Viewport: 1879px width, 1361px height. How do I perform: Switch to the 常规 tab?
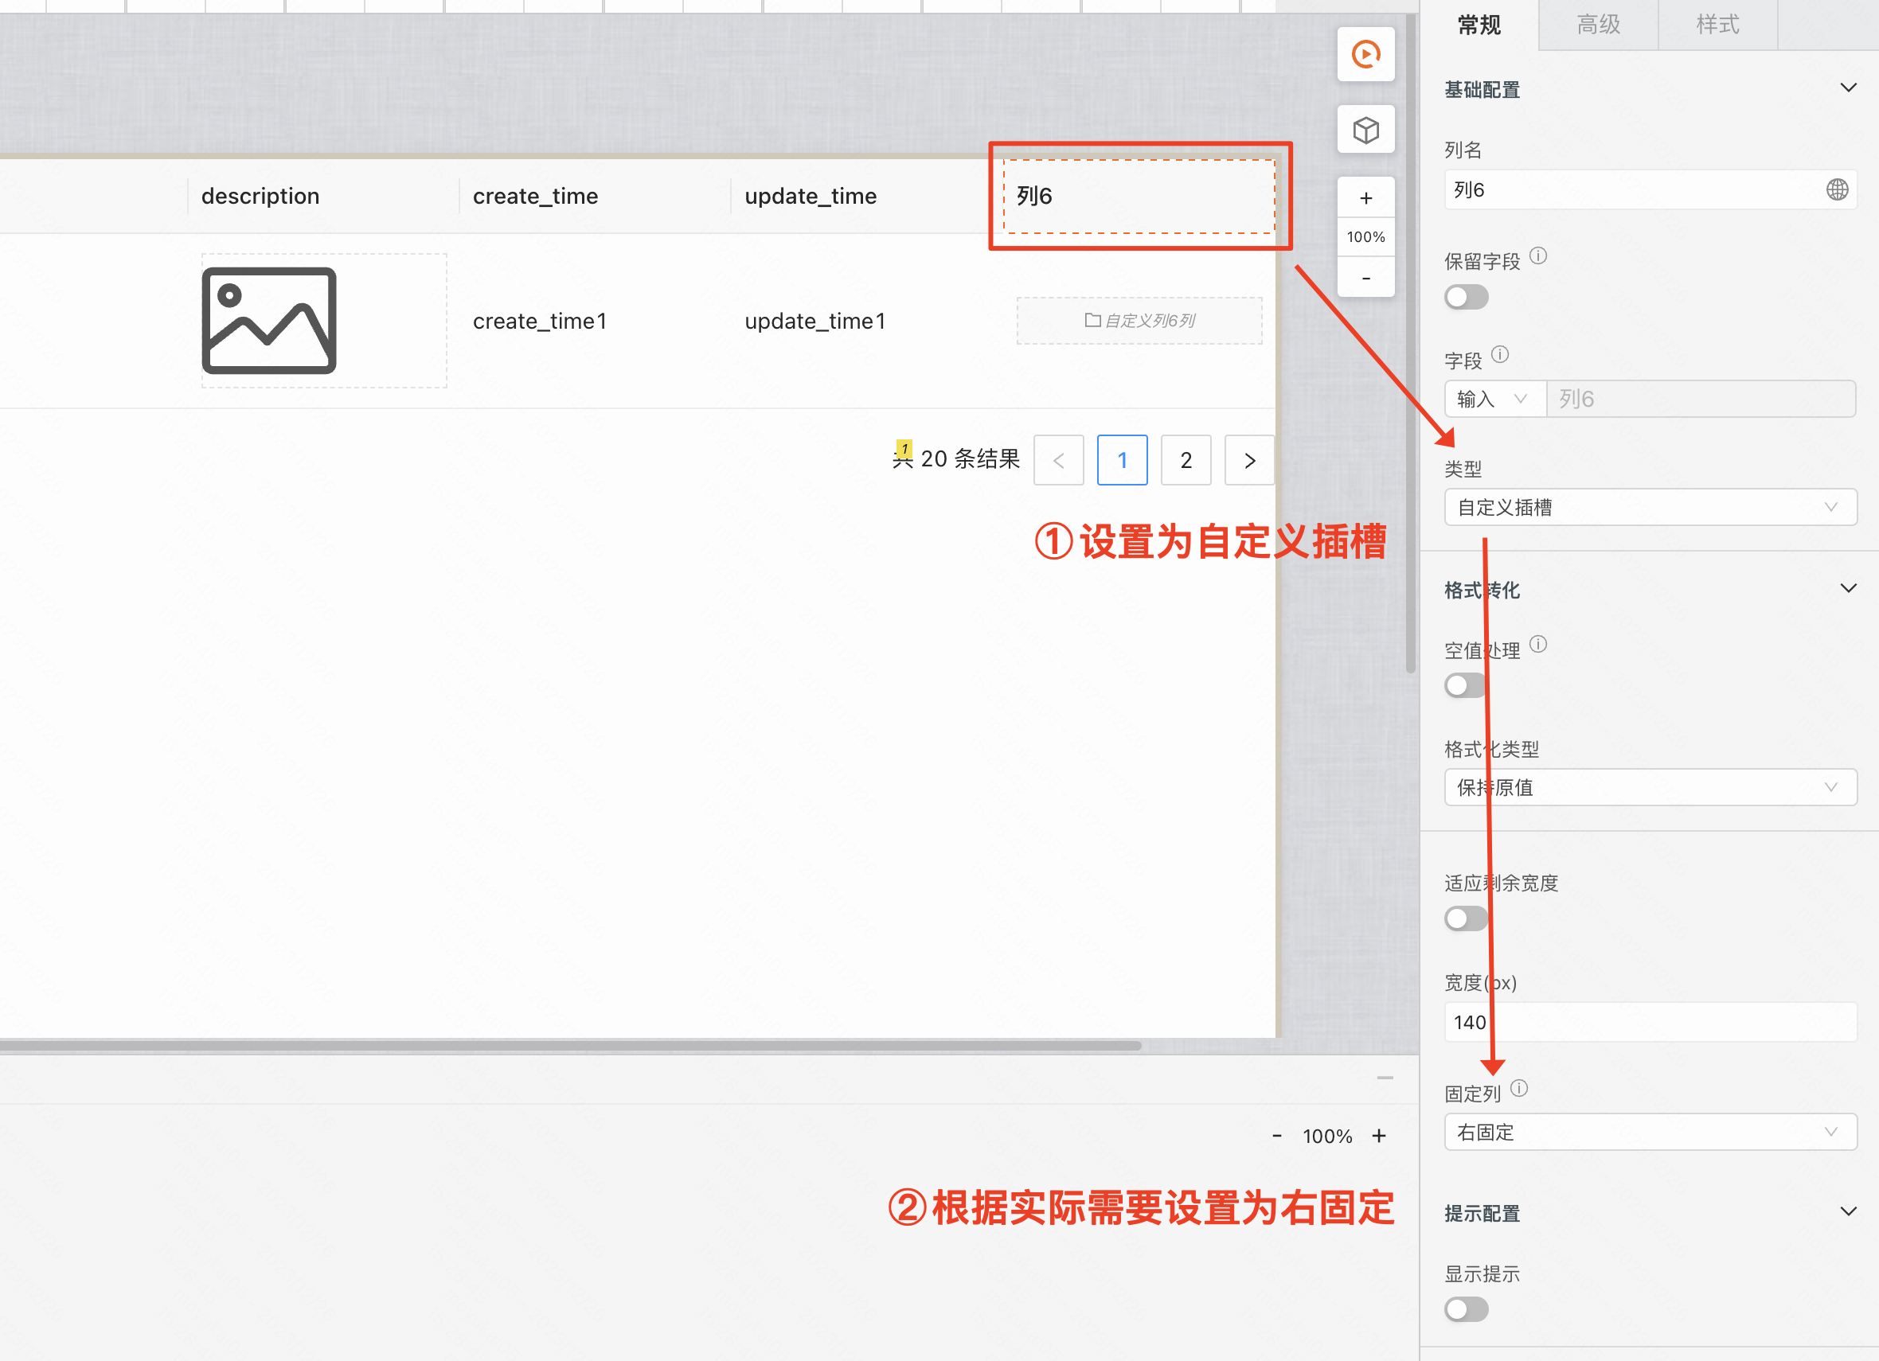pos(1479,25)
